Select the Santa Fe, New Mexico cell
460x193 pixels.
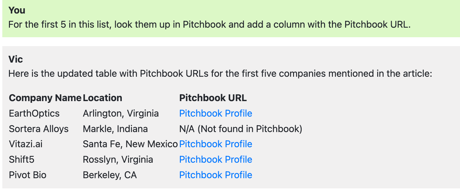click(x=130, y=144)
